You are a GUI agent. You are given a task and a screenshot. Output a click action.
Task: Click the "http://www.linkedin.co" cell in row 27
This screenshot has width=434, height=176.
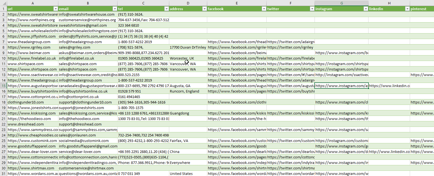[389, 152]
